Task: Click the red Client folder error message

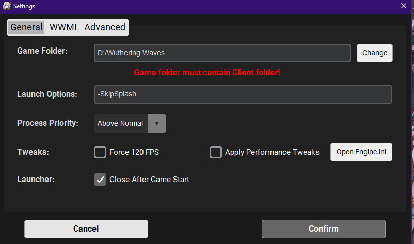Action: coord(207,72)
